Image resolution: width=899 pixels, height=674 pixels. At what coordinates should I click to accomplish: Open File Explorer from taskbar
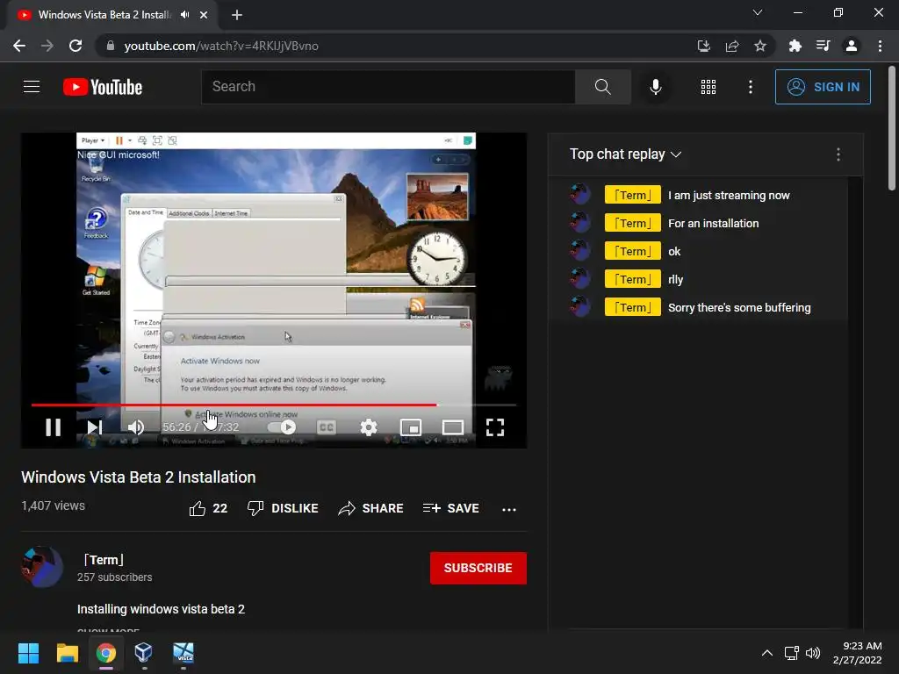pyautogui.click(x=67, y=653)
